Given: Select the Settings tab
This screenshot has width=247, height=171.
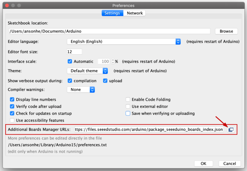Looking at the screenshot, I should pos(112,13).
